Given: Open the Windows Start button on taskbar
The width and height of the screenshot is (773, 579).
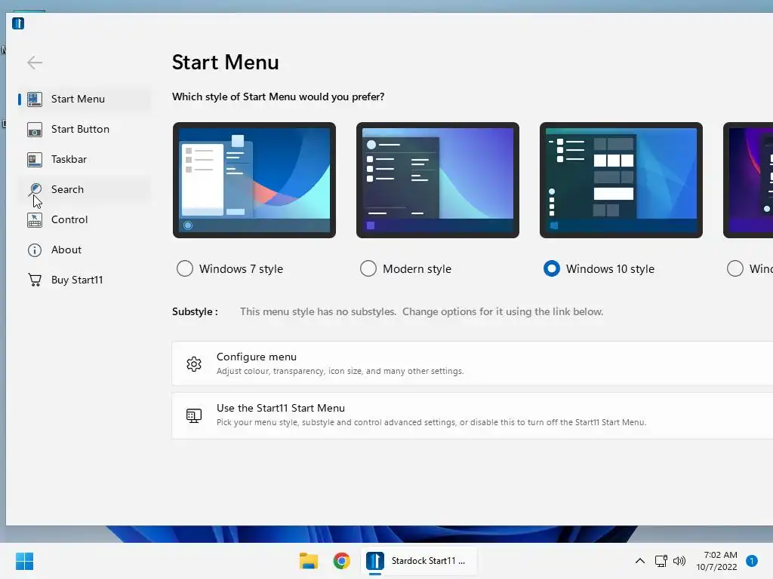Looking at the screenshot, I should click(x=24, y=561).
